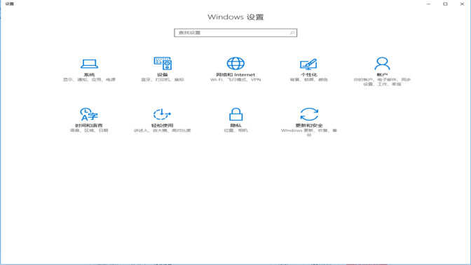Click the 个性化 label text
Screen dimensions: 471x265
309,74
